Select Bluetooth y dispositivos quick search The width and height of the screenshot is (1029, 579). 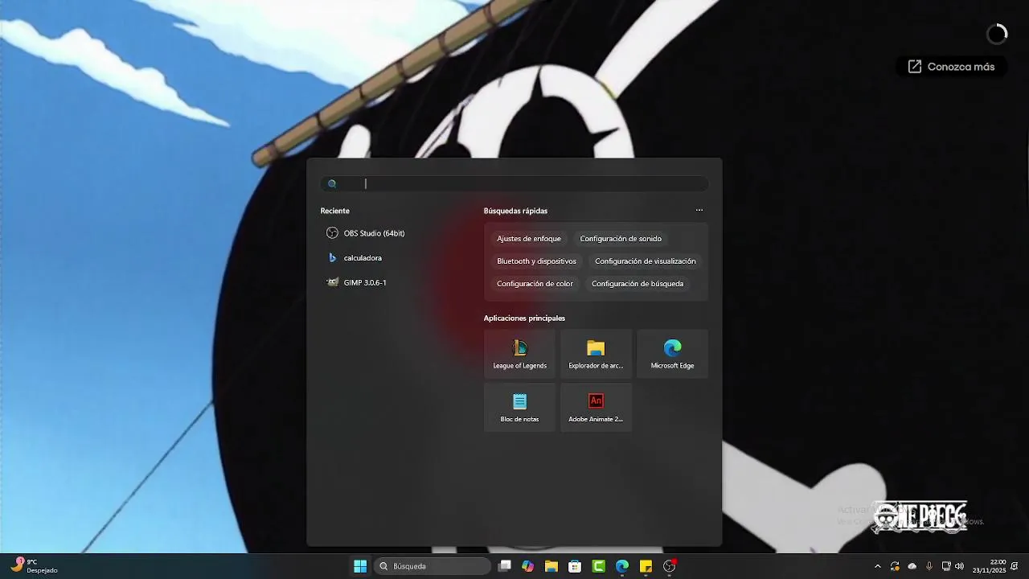[x=536, y=261]
